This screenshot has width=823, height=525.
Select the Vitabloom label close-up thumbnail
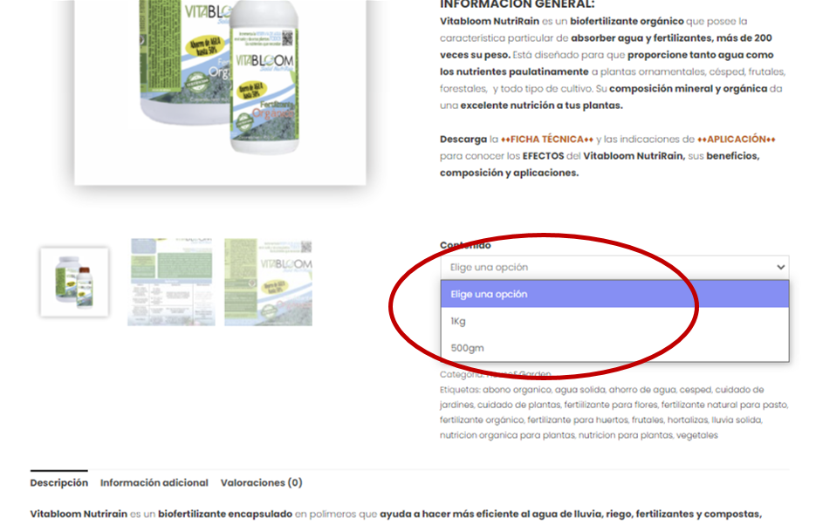coord(268,283)
